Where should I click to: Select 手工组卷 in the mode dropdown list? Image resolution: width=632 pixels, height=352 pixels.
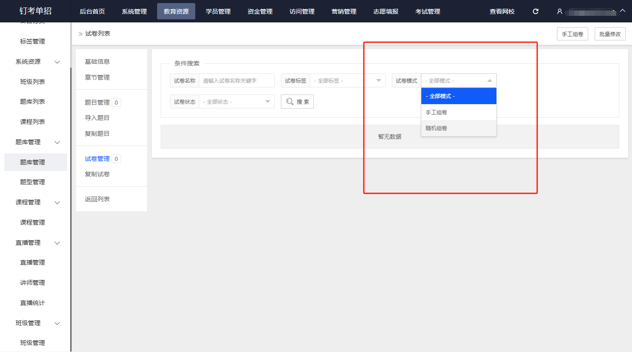coord(458,112)
